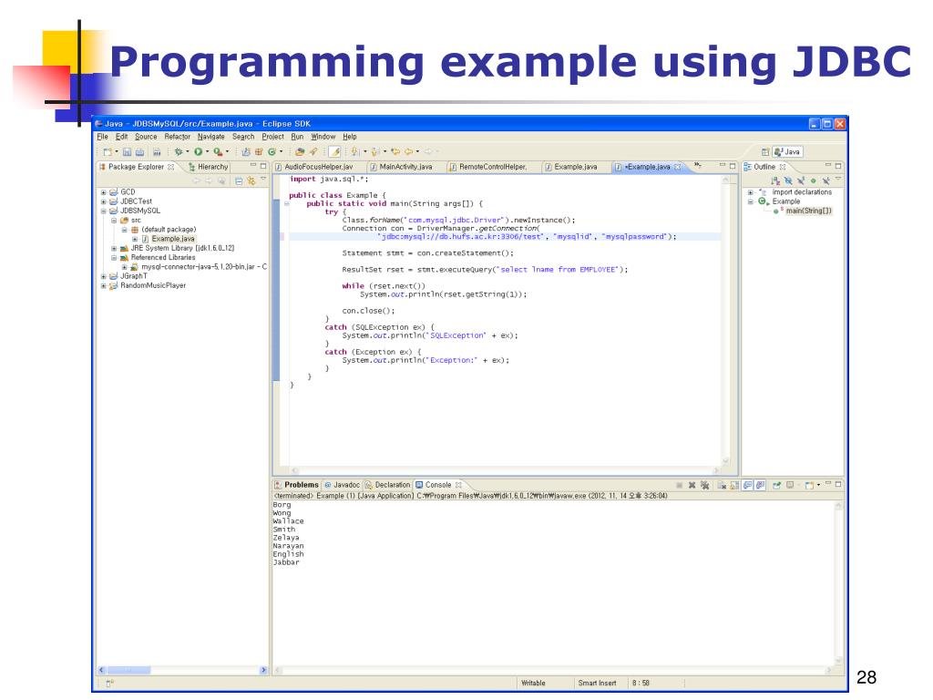Viewport: 933px width, 700px height.
Task: Toggle Hide Static Members in Outline toolbar
Action: tap(801, 180)
